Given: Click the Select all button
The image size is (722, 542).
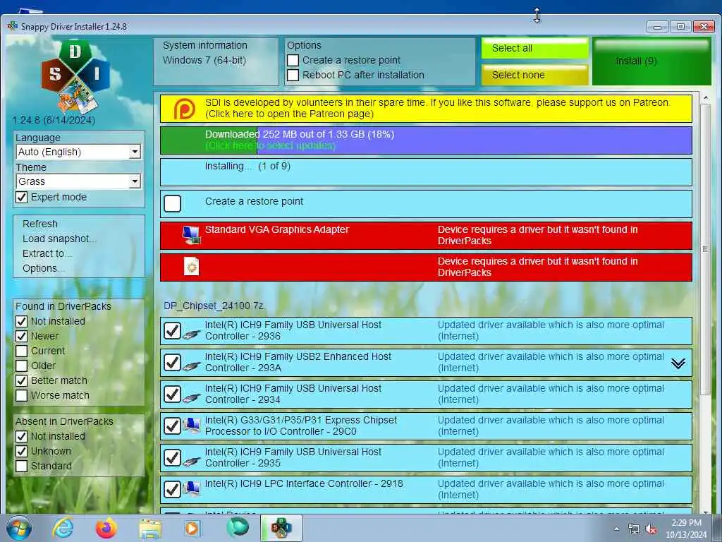Looking at the screenshot, I should [x=535, y=49].
